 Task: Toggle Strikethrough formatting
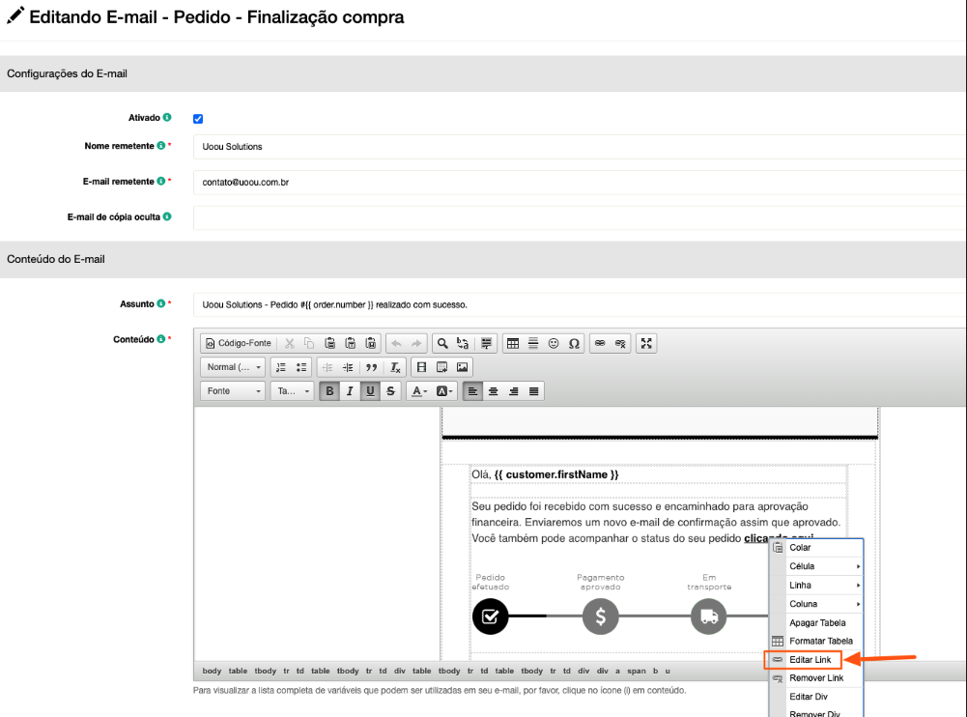click(390, 391)
